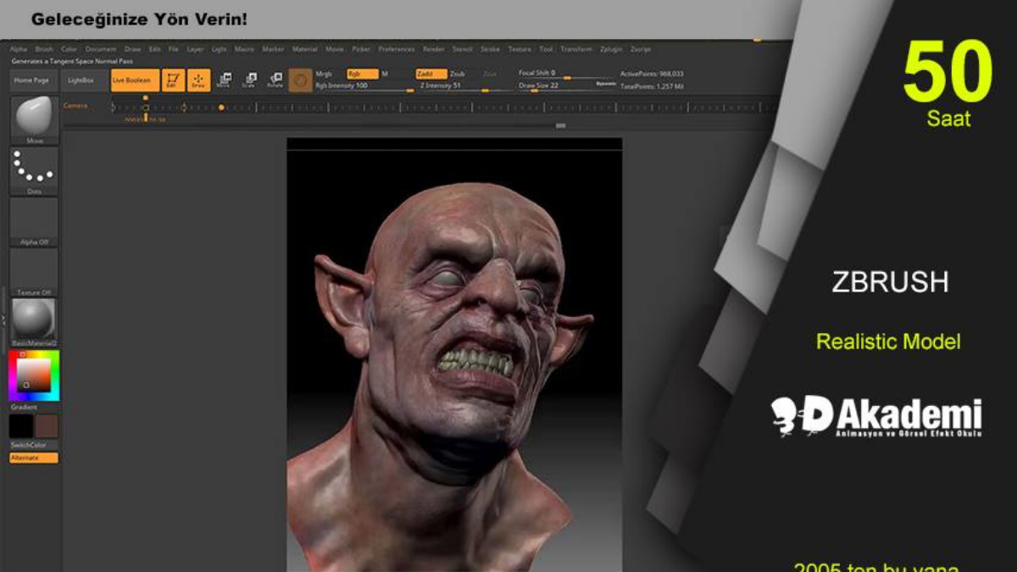Activate the Draw mode icon
The image size is (1017, 572).
point(198,81)
